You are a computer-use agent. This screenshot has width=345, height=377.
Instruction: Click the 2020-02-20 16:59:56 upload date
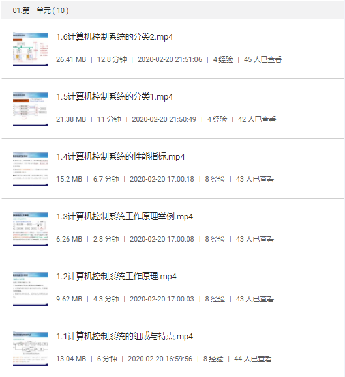160,359
